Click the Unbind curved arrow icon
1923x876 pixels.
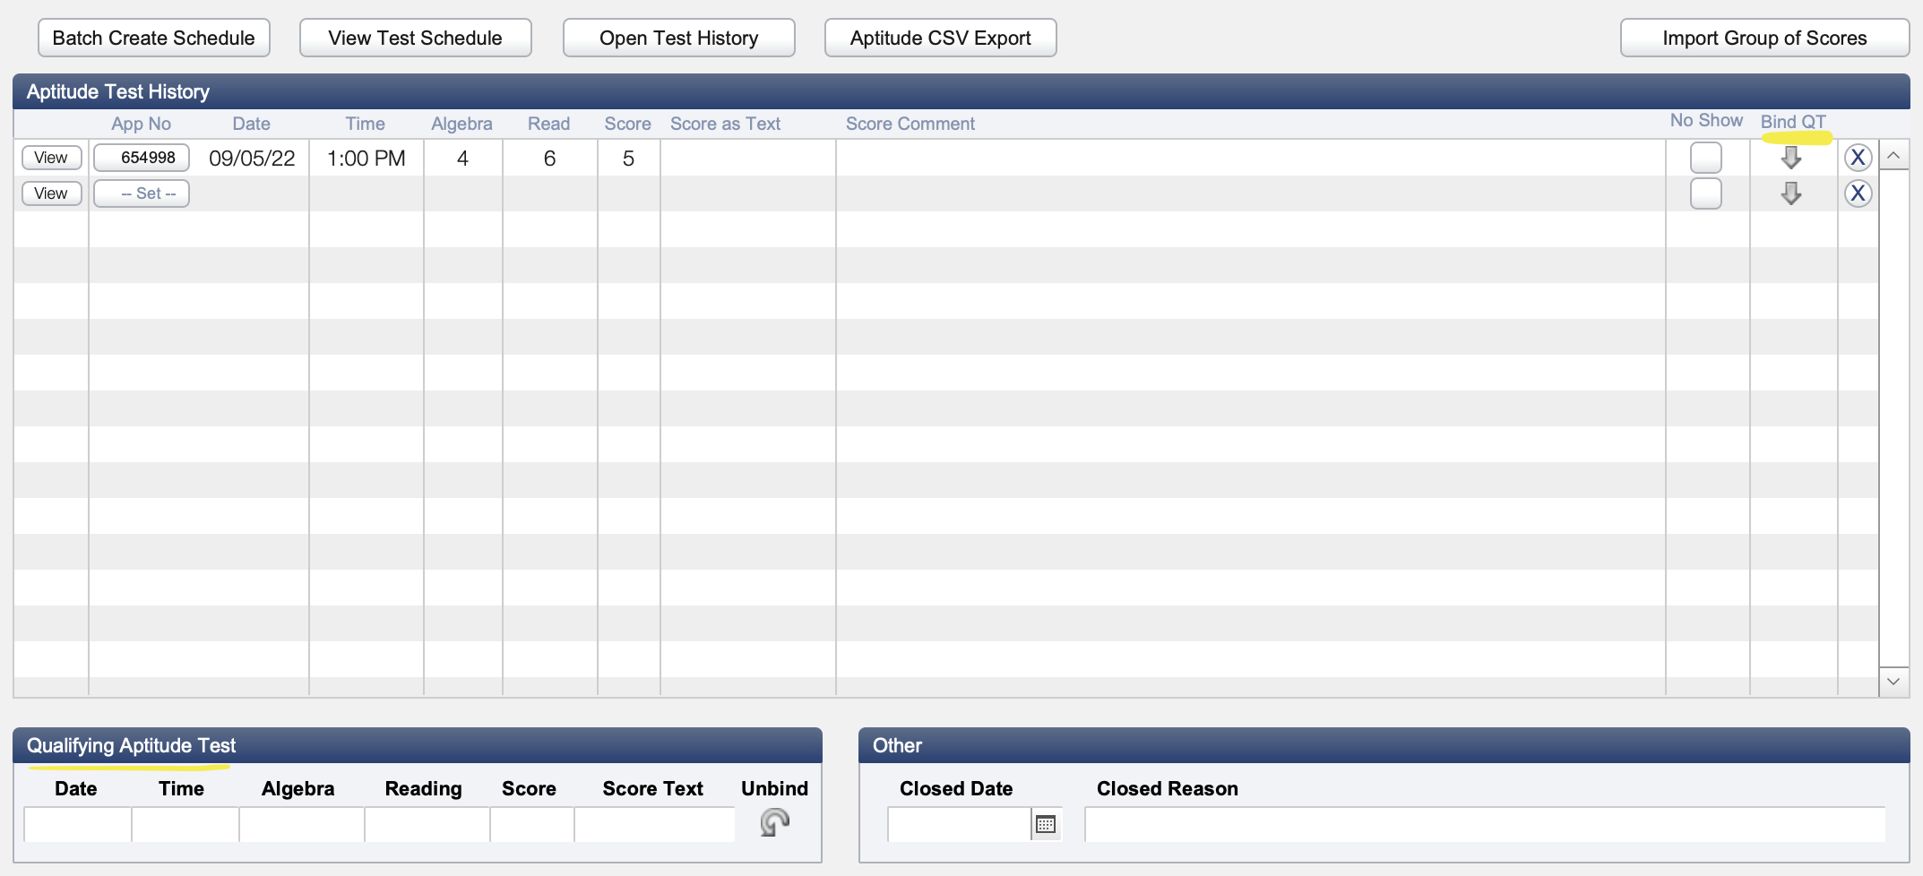tap(774, 822)
